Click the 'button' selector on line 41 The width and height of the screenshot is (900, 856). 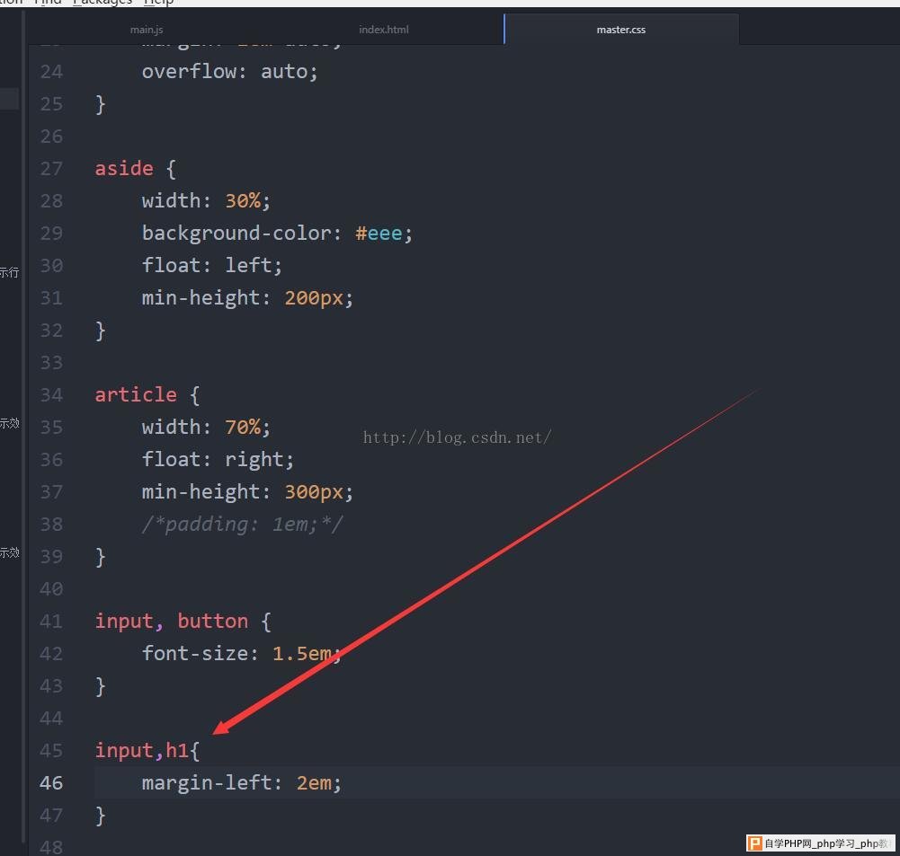point(213,622)
